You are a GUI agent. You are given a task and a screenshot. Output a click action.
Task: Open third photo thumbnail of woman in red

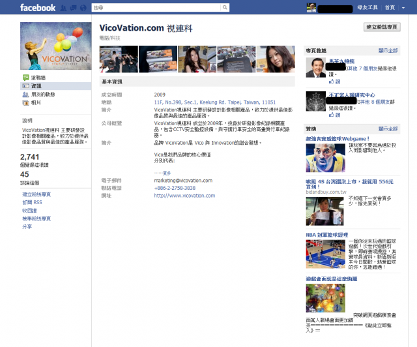click(x=197, y=59)
